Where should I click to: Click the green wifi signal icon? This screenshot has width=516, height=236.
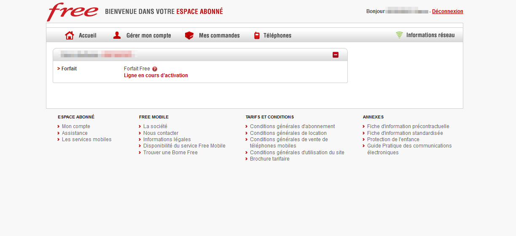click(399, 35)
